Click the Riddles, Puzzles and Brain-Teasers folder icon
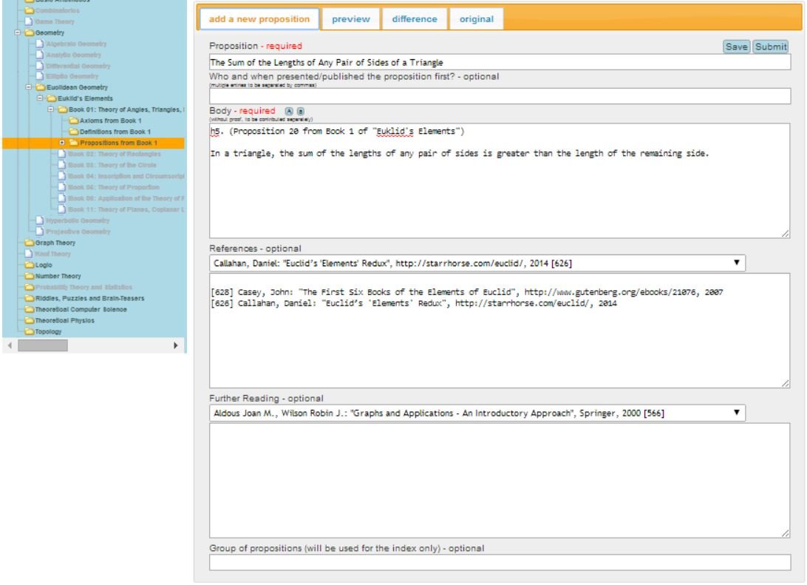 (x=30, y=298)
